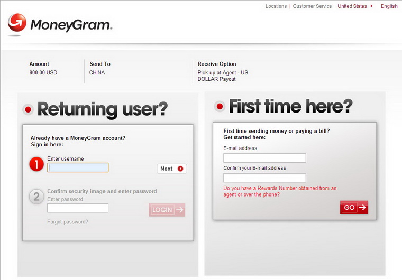
Task: Click the Forgot password link
Action: [x=68, y=222]
